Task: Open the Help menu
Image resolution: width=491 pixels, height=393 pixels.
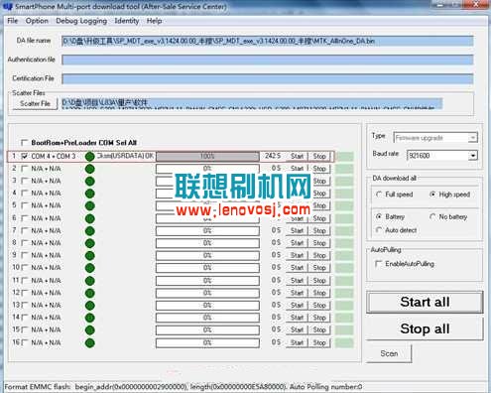Action: click(154, 21)
